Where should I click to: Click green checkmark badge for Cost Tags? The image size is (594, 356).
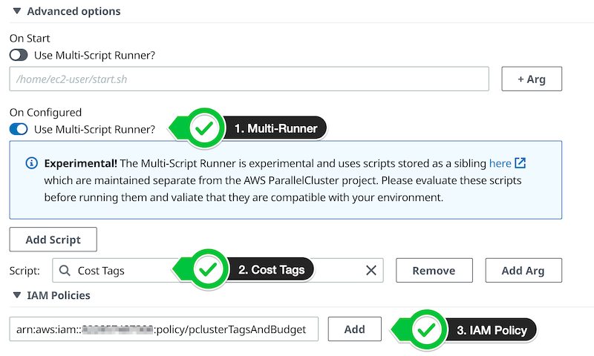point(208,269)
